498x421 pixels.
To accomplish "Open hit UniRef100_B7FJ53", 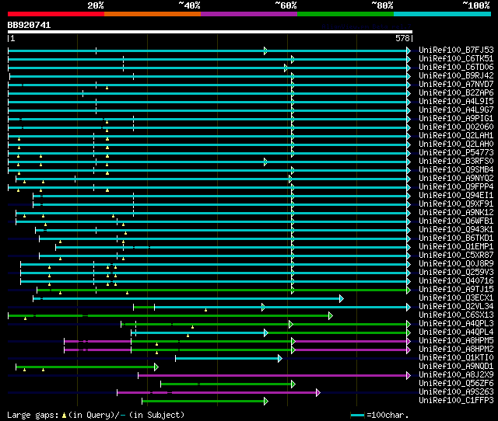I will [456, 50].
